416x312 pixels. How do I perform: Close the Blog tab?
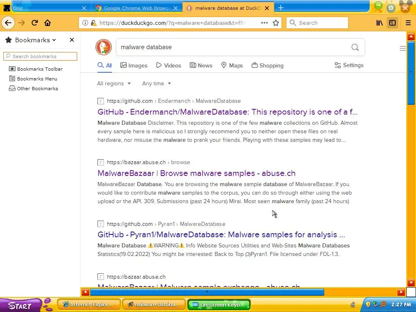pos(84,8)
